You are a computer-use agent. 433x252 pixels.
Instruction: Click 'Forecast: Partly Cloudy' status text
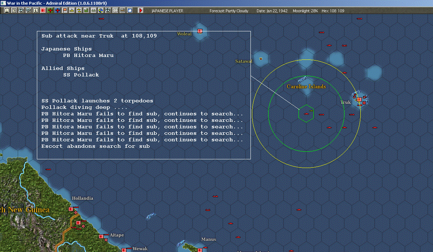(x=229, y=11)
